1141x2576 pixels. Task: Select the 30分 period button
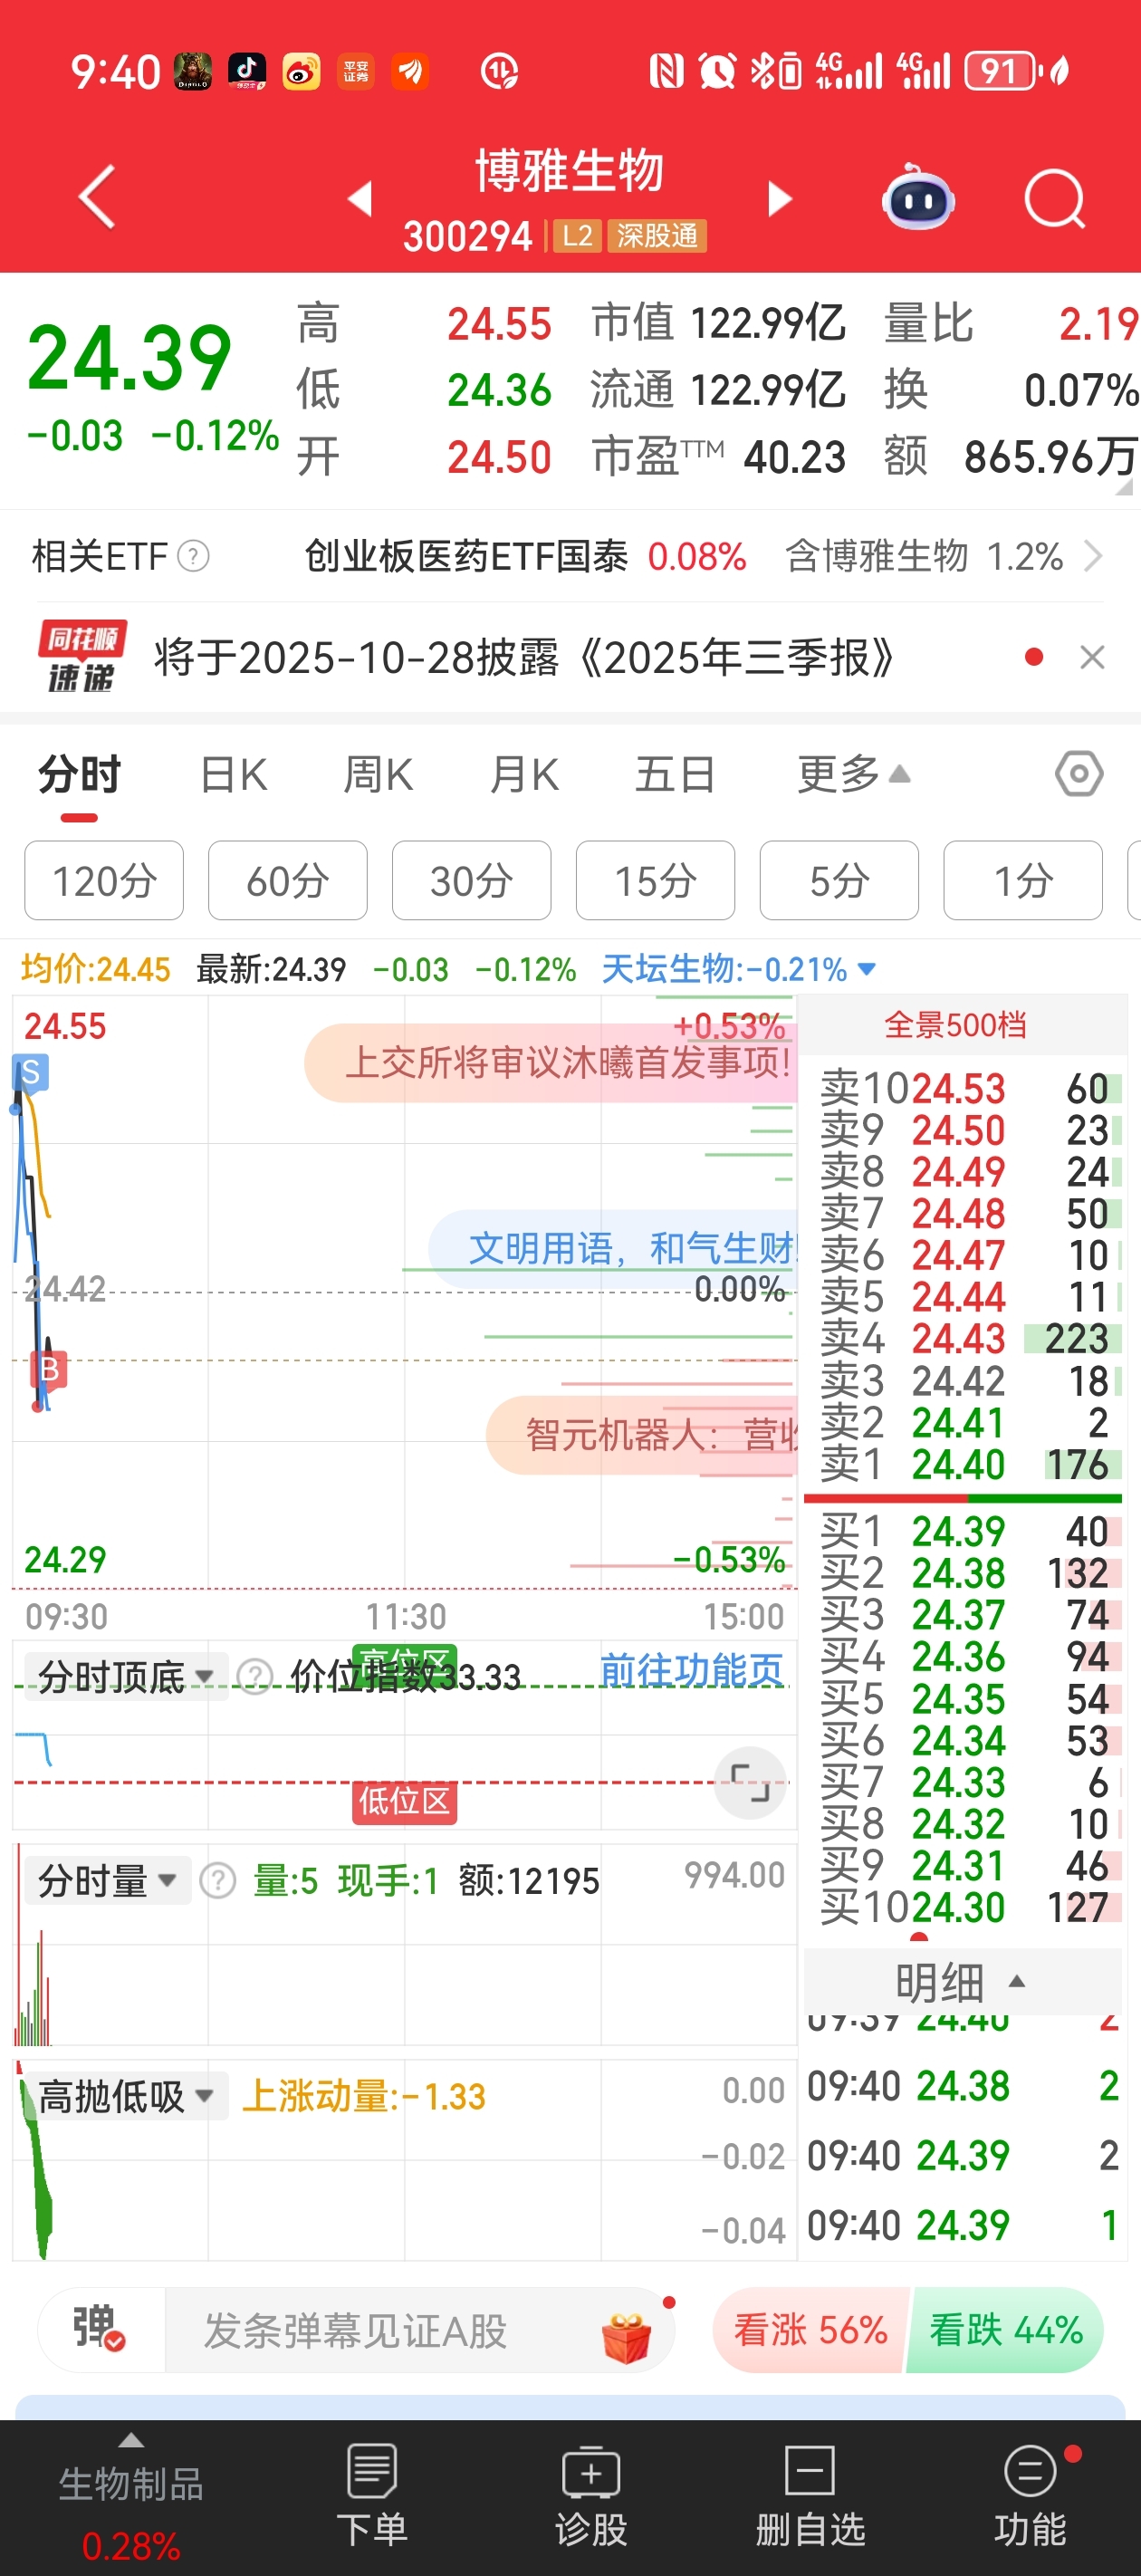point(471,881)
